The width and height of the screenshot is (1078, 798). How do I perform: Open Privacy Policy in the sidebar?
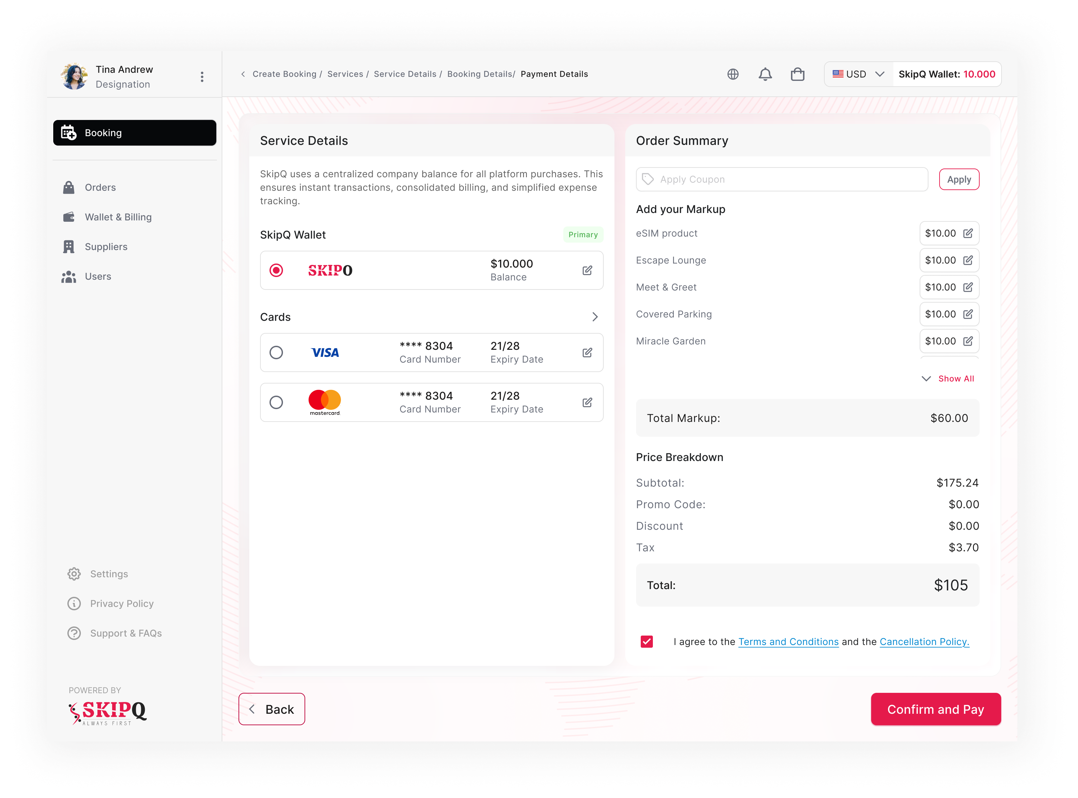(110, 603)
